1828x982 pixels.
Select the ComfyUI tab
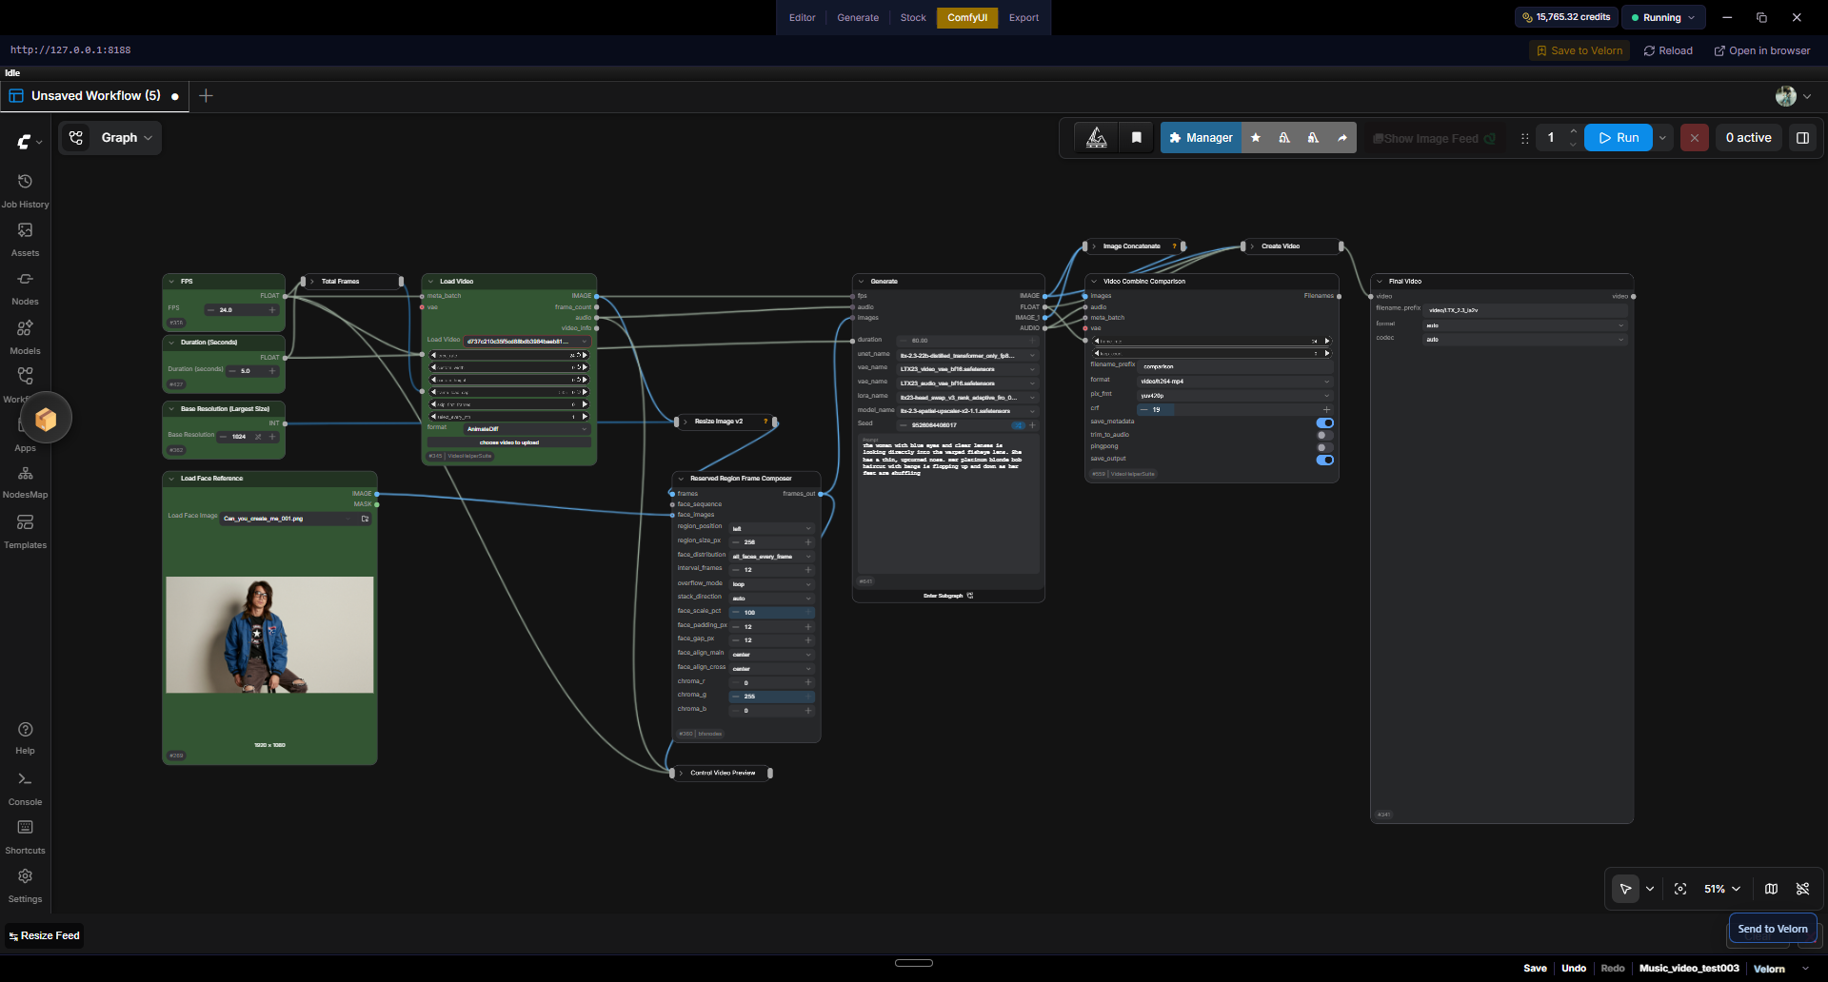pos(967,17)
